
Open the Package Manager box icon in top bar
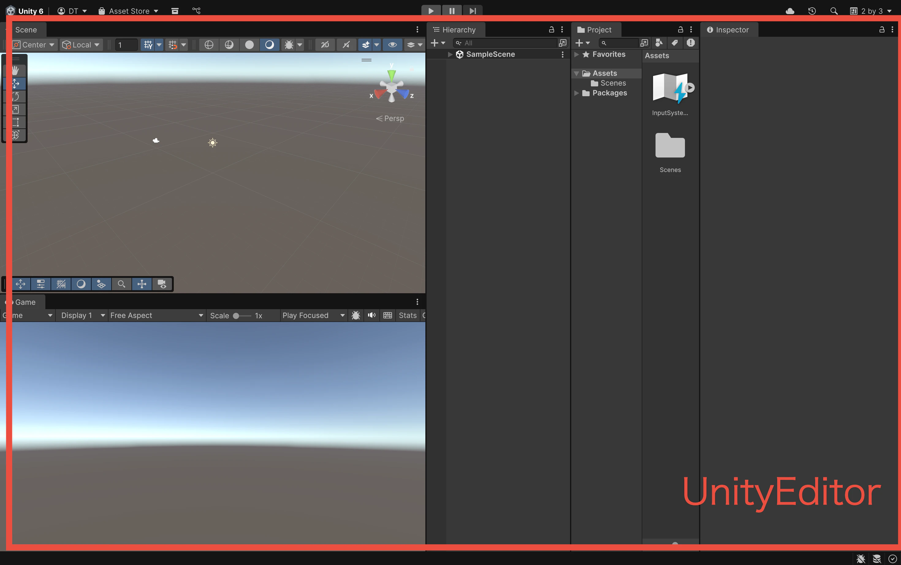tap(175, 11)
